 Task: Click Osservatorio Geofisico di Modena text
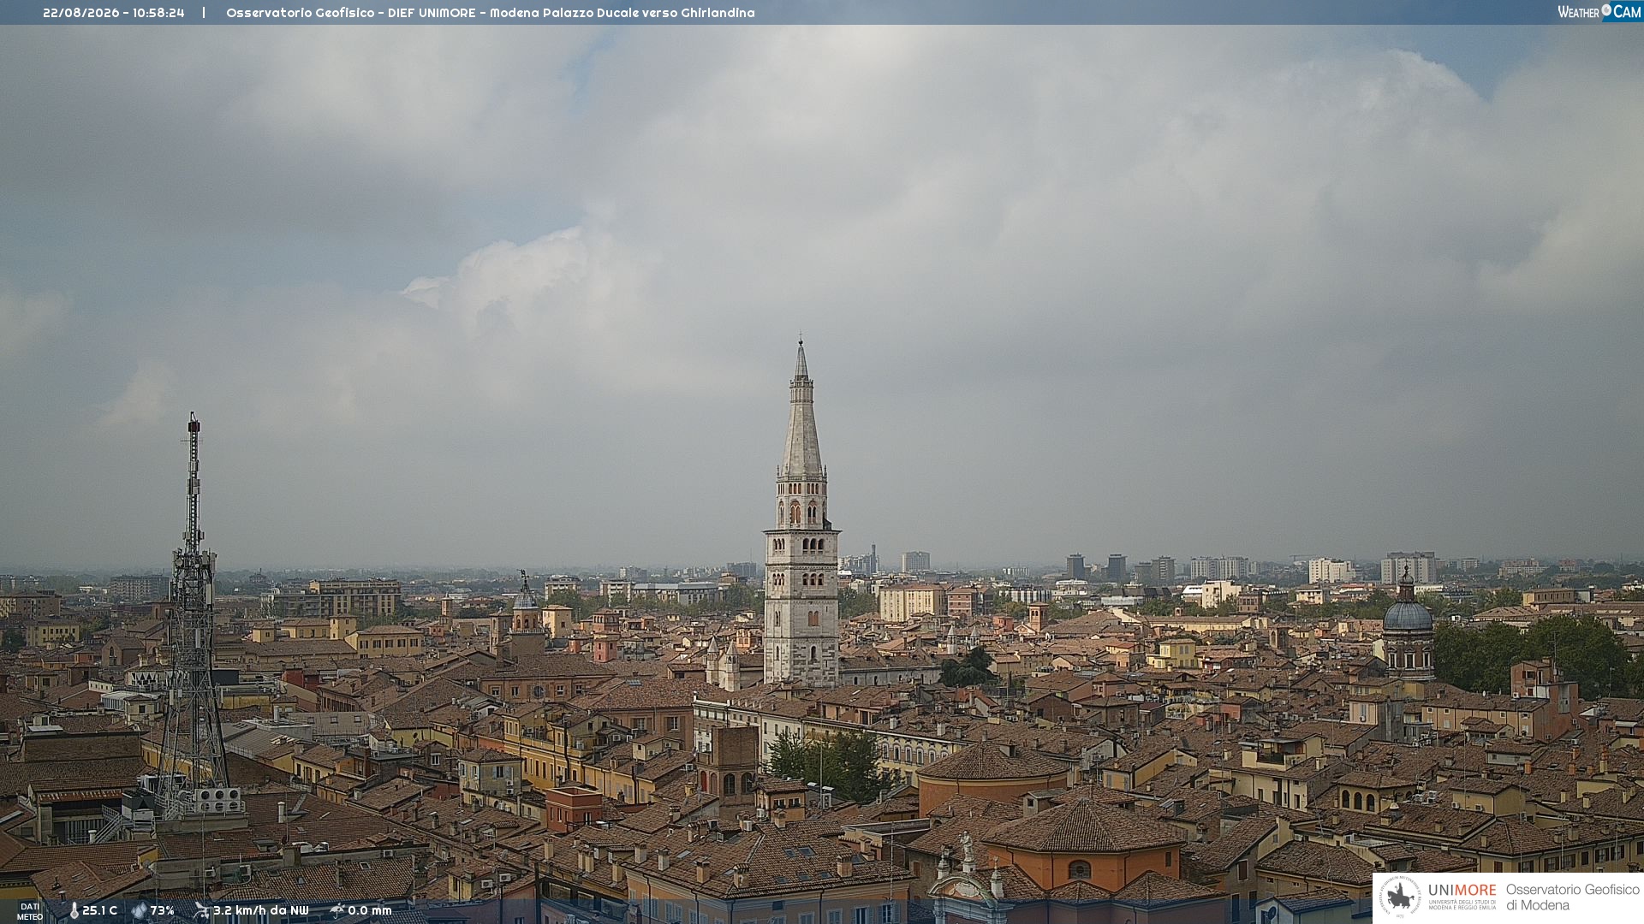pos(1572,897)
